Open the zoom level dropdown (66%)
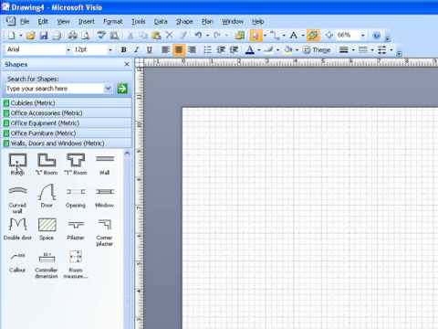Image resolution: width=438 pixels, height=329 pixels. (x=363, y=36)
